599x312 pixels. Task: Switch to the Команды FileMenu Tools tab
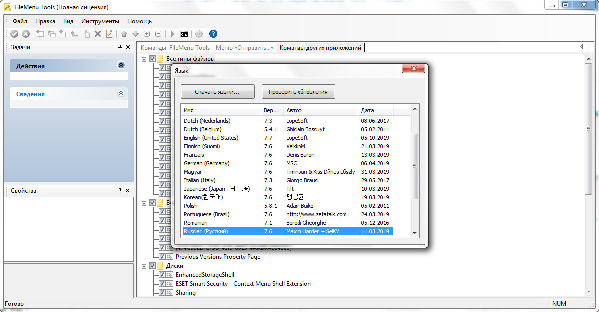175,48
